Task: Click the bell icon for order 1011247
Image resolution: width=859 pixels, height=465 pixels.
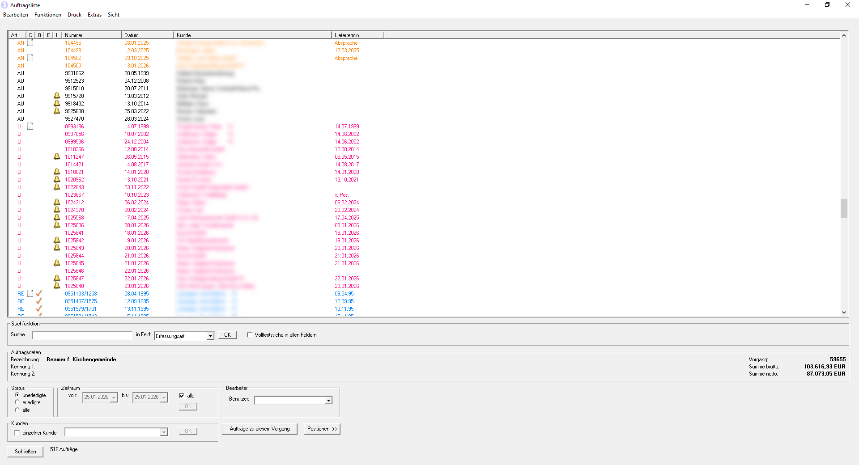Action: [x=57, y=156]
